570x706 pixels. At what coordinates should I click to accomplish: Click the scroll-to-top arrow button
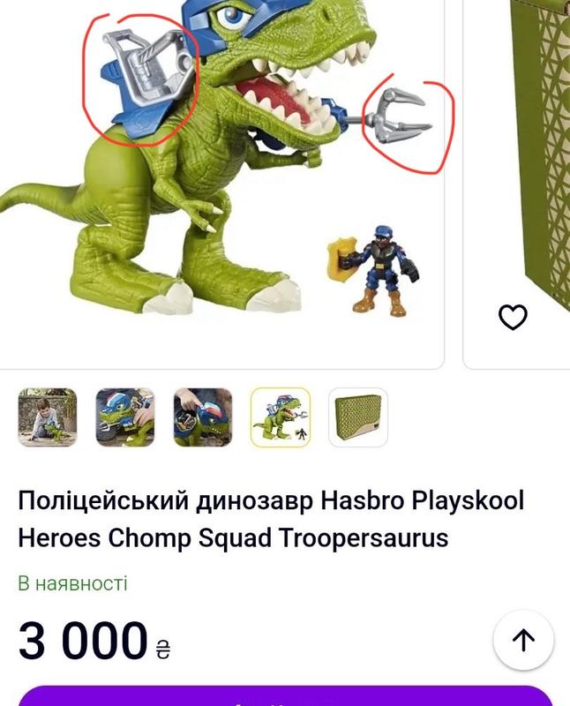[523, 640]
